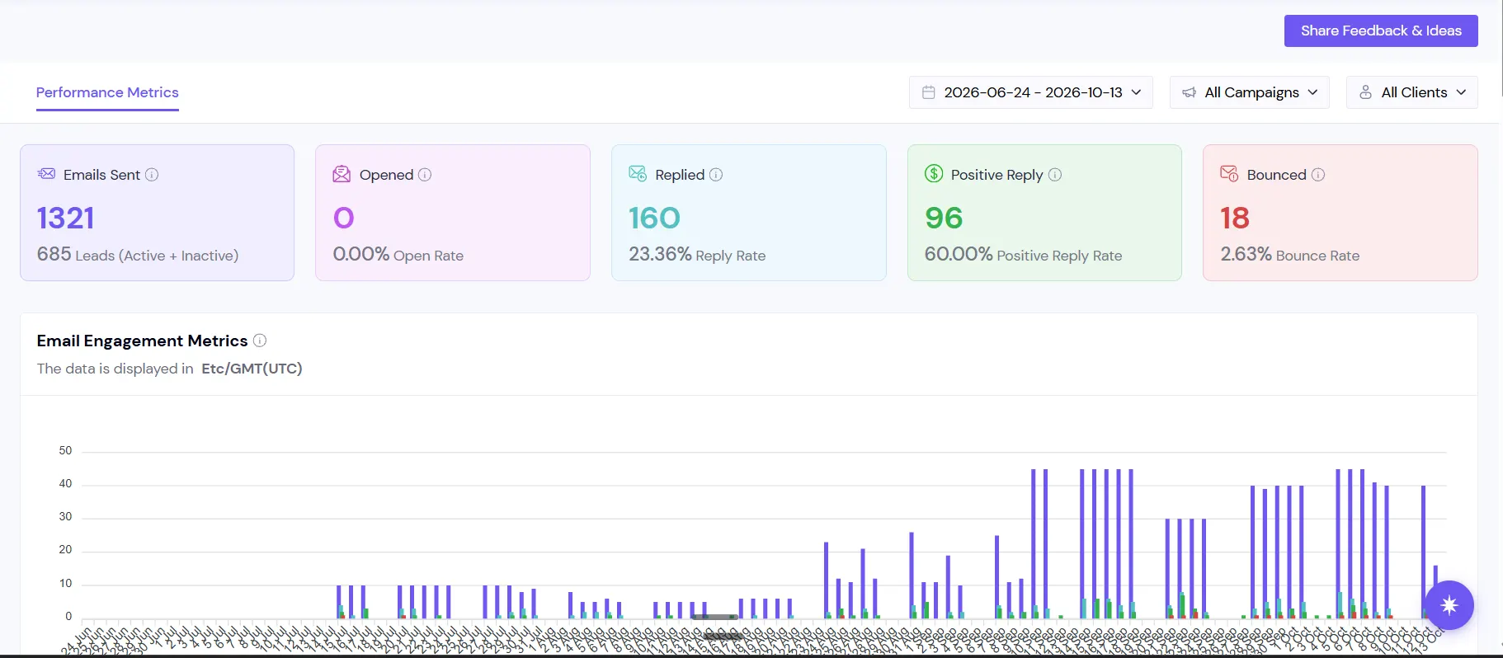The width and height of the screenshot is (1503, 658).
Task: Click the Email Engagement Metrics heading
Action: [142, 341]
